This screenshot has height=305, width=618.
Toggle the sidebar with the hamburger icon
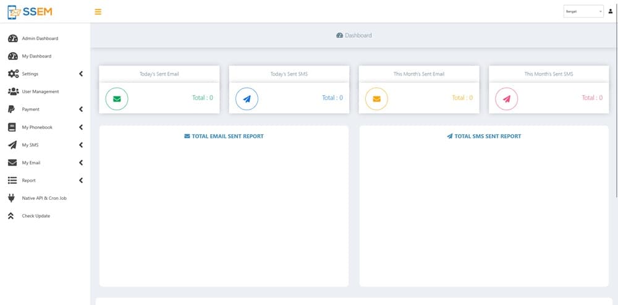coord(98,12)
